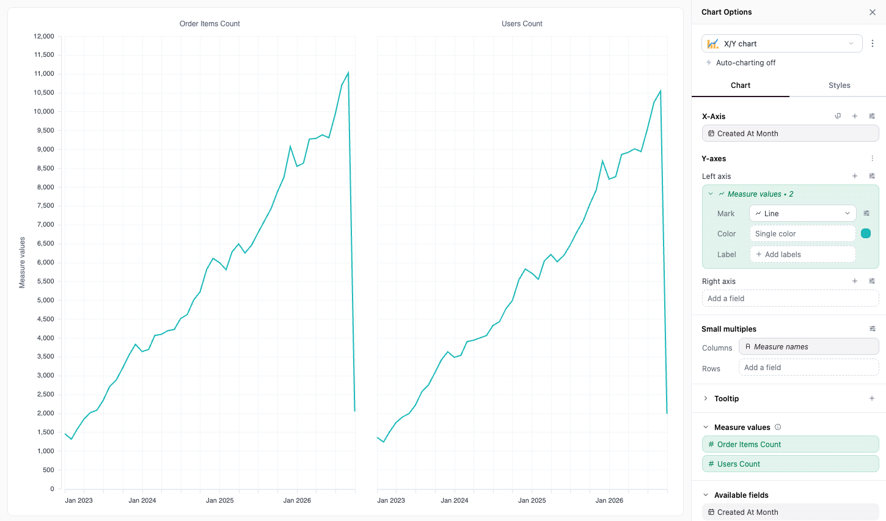Click the Measure names text-type icon

coord(748,346)
